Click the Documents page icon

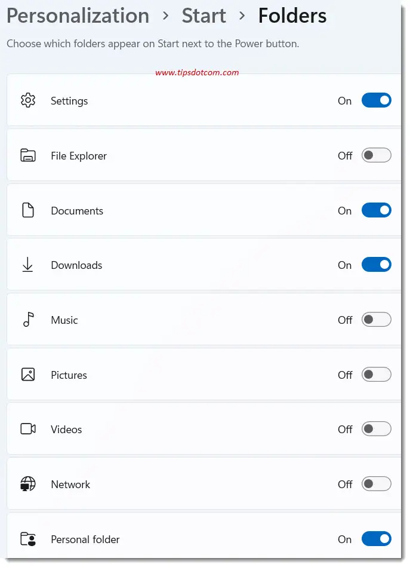pos(28,210)
